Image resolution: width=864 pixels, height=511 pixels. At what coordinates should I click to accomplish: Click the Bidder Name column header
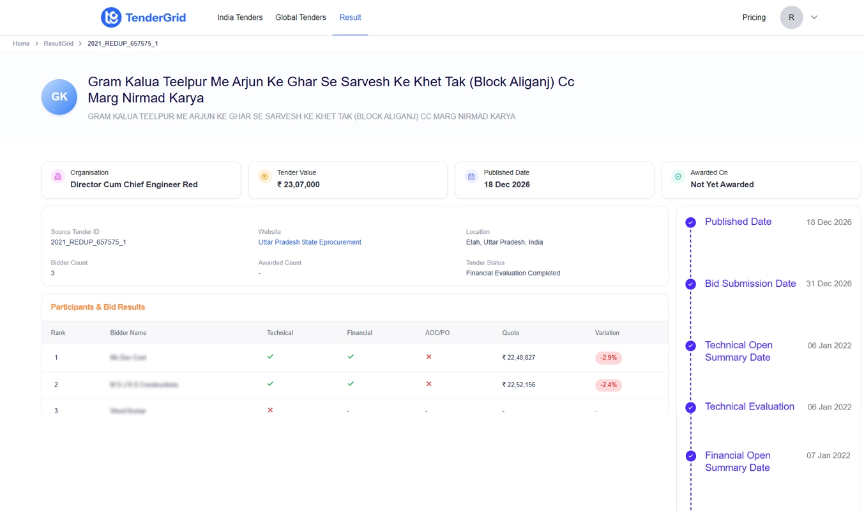tap(128, 333)
